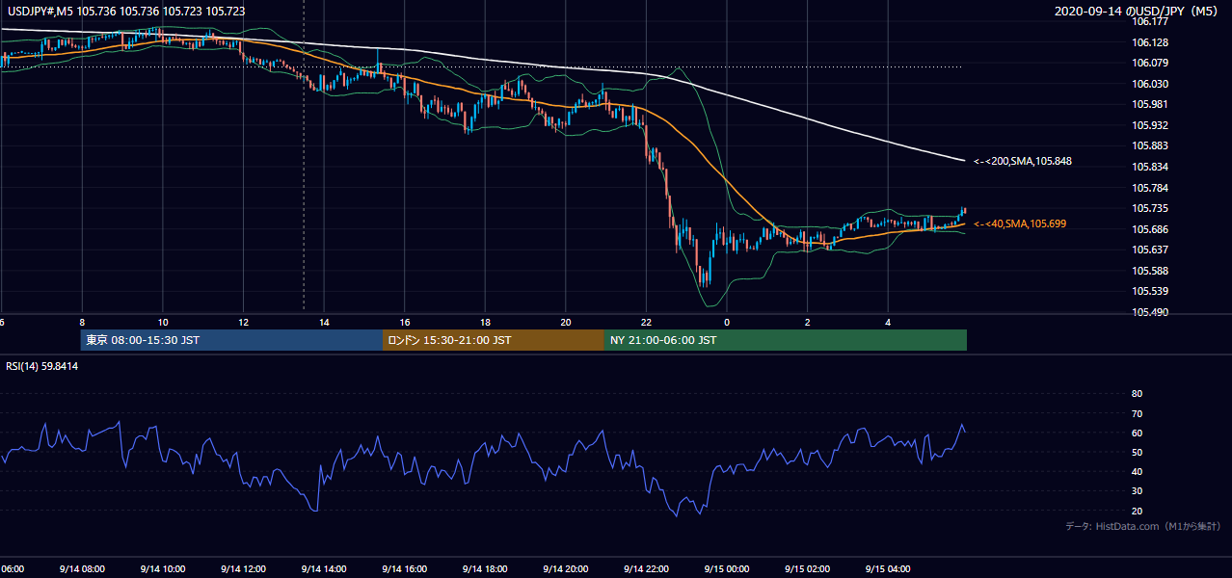Click the midnight hour label 0 under the price chart
This screenshot has height=578, width=1232.
click(727, 323)
